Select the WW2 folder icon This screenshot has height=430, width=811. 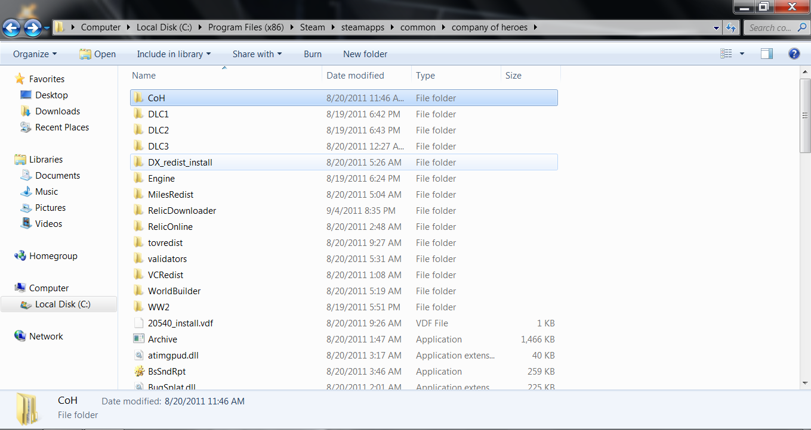click(138, 307)
